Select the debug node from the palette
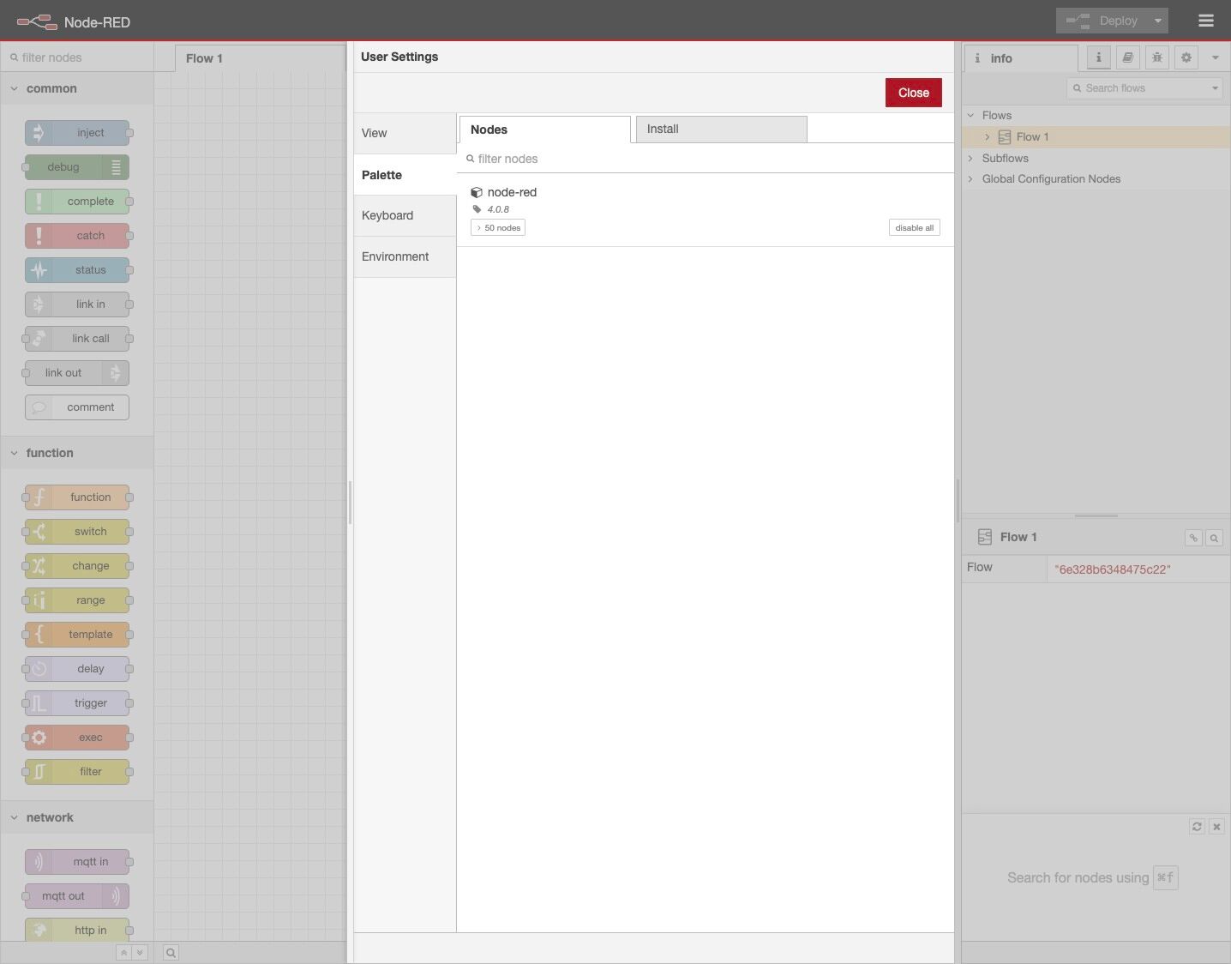 coord(75,166)
